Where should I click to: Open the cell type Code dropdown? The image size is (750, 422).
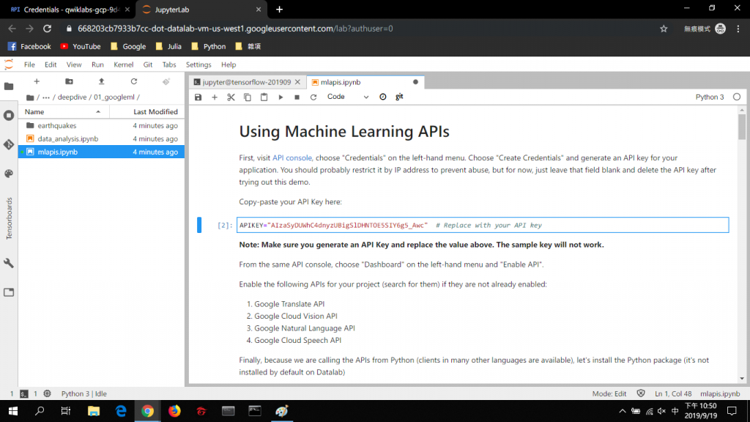click(348, 97)
